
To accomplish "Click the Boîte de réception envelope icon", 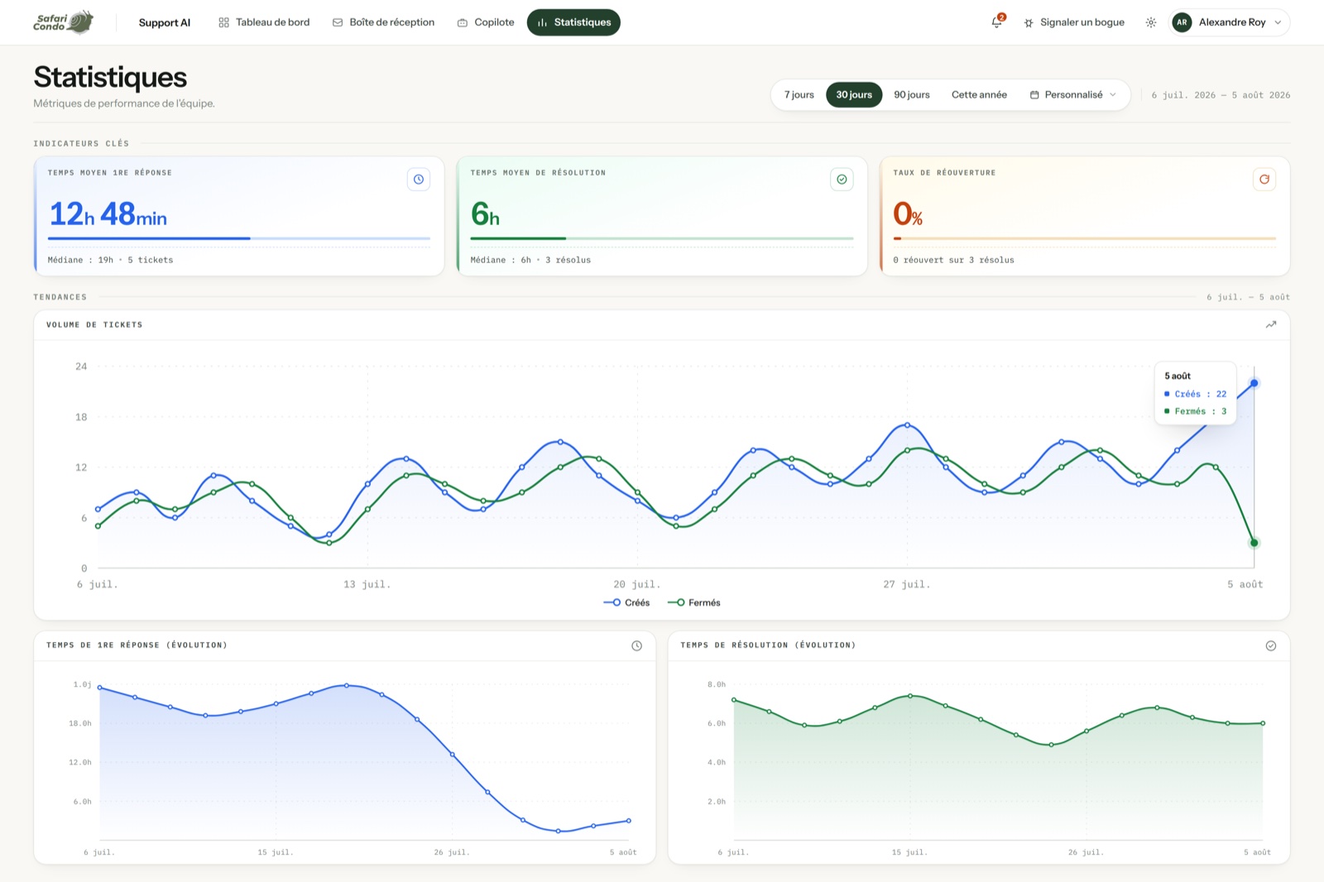I will click(x=338, y=22).
